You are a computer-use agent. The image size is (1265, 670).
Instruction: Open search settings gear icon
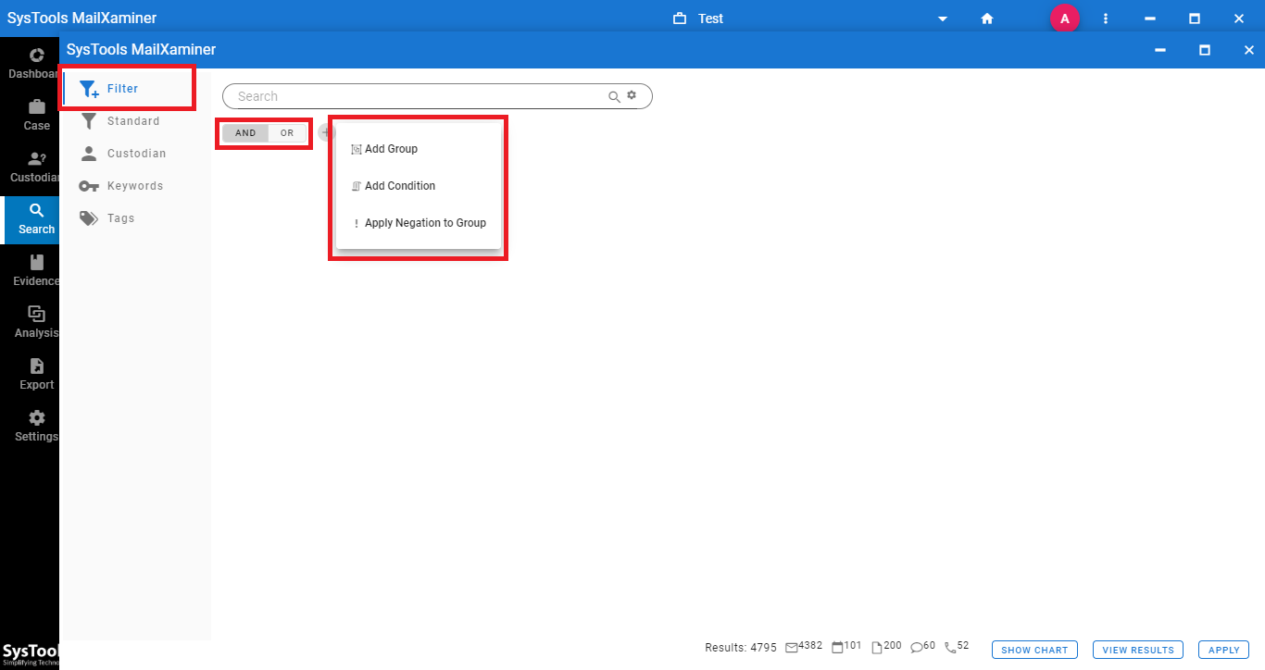point(632,95)
